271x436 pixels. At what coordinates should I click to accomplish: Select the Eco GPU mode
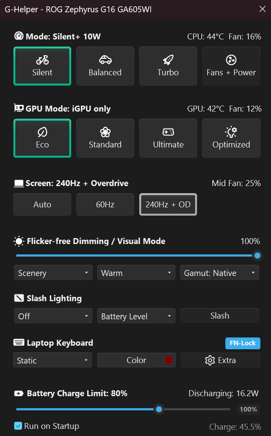pos(42,138)
